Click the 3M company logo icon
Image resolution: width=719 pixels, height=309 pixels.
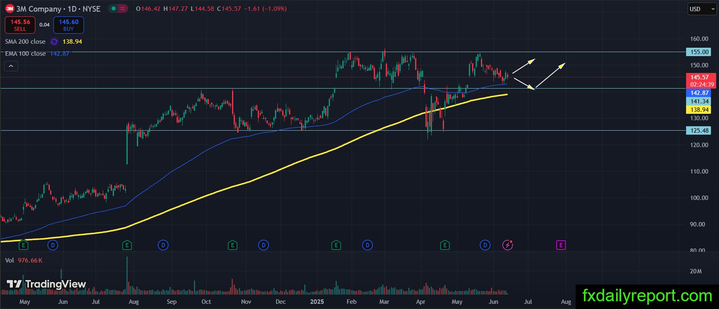10,8
